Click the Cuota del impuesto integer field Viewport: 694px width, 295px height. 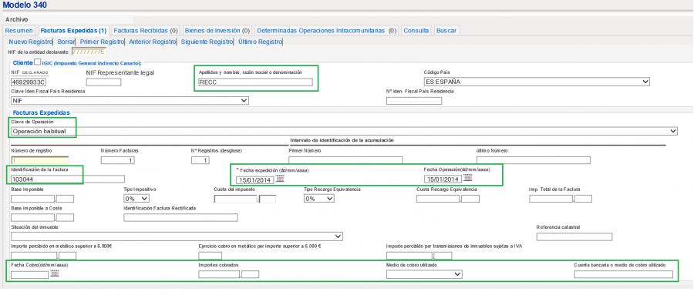point(235,199)
